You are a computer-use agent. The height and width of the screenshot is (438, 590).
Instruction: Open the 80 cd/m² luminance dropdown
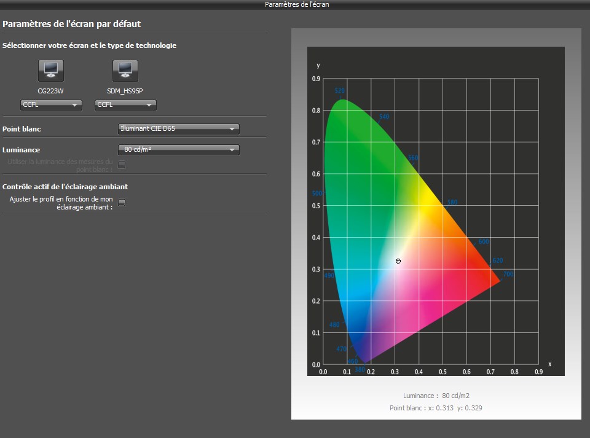(x=178, y=149)
